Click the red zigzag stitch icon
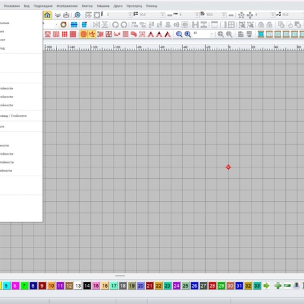 [117, 34]
